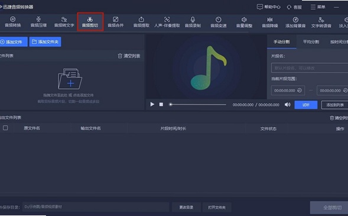
Task: Click the playback progress slider
Action: (197, 104)
